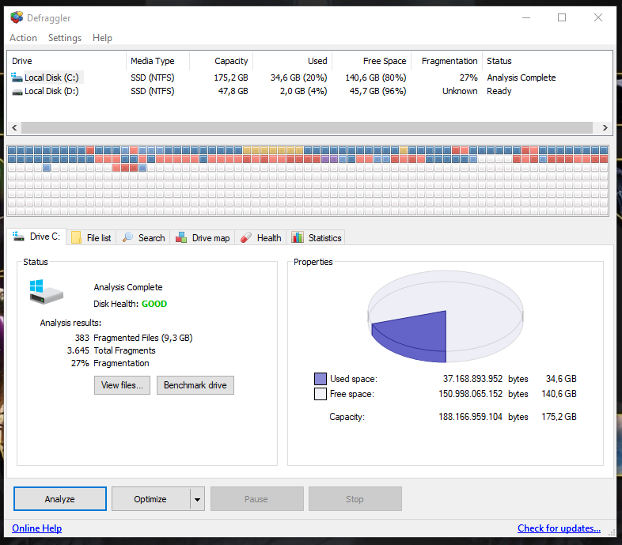Click the '175,2 GB' capacity cell
This screenshot has width=622, height=545.
[x=231, y=78]
